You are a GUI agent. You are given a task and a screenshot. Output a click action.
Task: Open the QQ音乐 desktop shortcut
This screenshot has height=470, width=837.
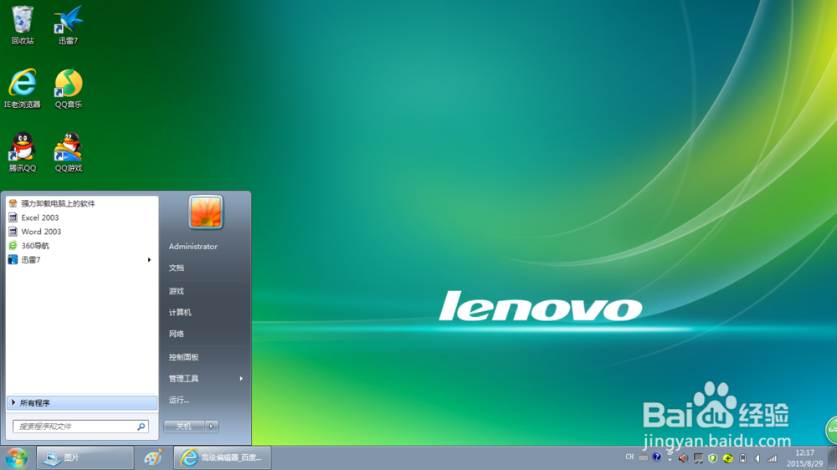pyautogui.click(x=69, y=89)
